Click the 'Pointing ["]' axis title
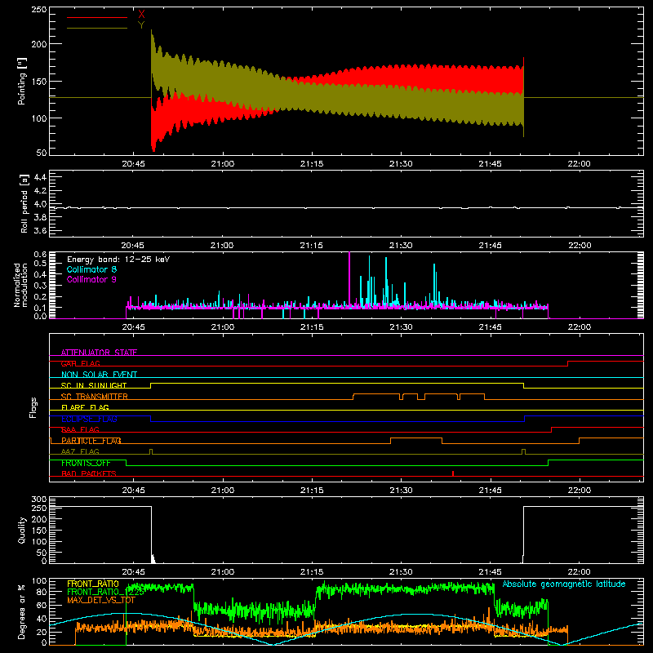 coord(22,81)
